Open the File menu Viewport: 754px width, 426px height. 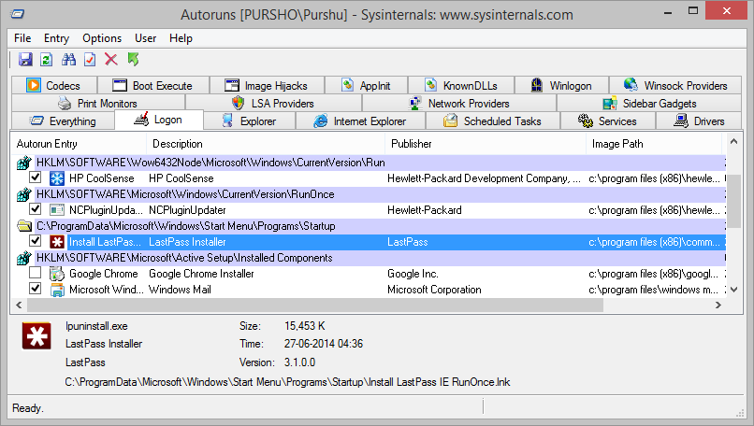click(22, 38)
